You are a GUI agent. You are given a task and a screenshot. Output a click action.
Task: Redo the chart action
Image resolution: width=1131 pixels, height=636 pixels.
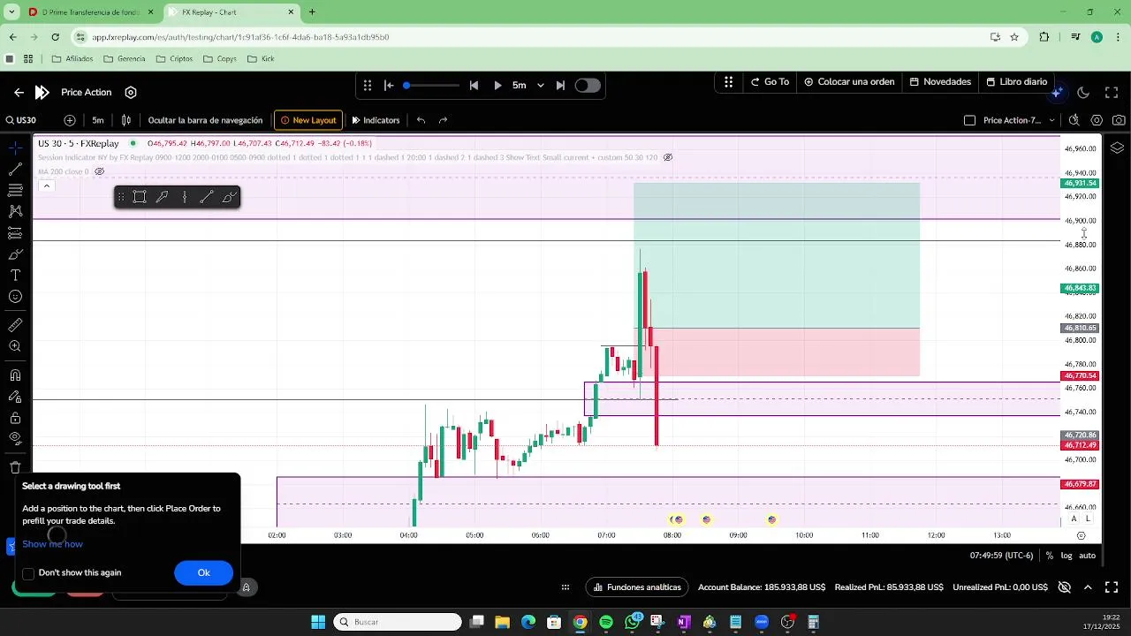[443, 120]
